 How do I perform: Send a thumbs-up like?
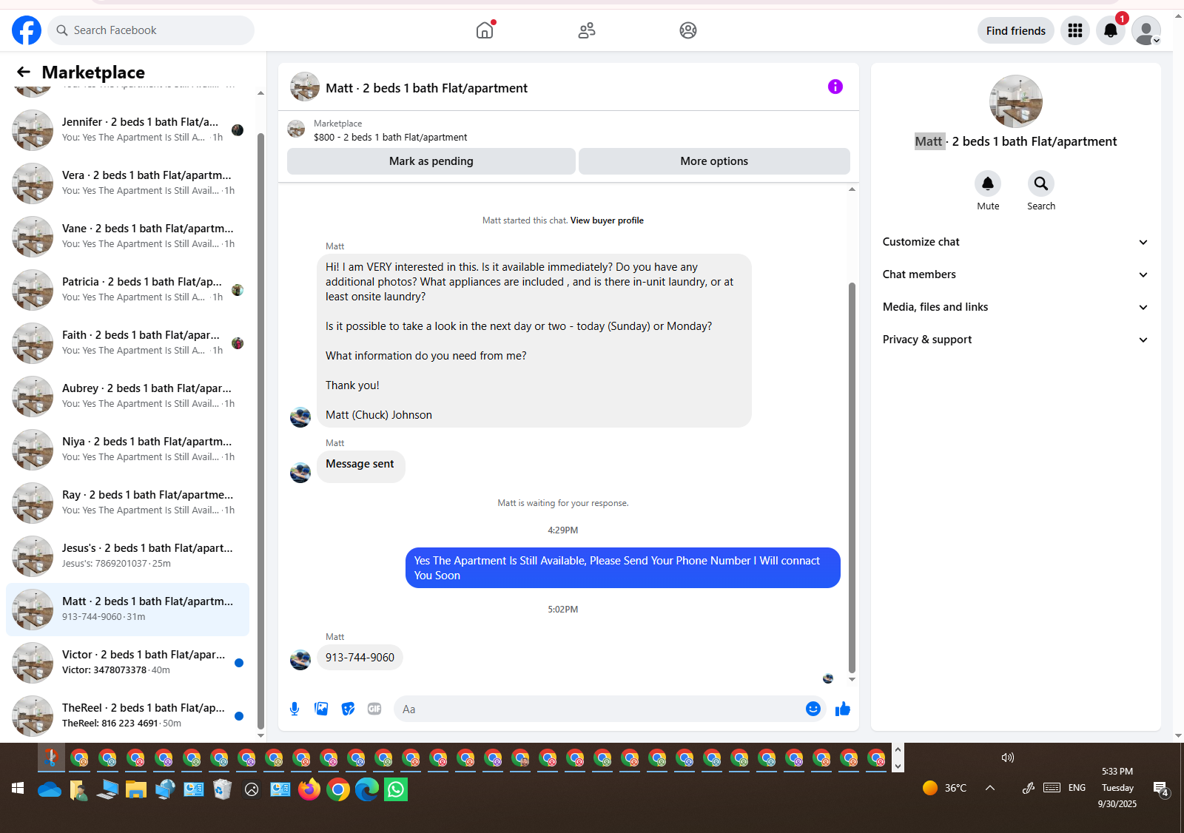[x=843, y=709]
